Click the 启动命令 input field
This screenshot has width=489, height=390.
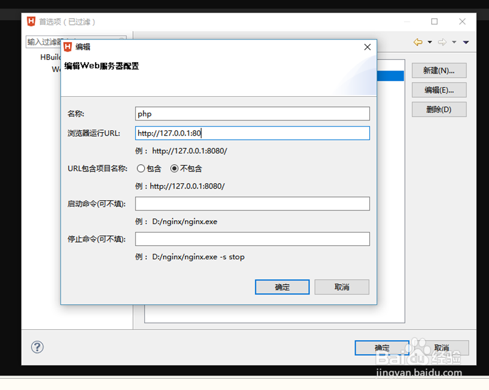[x=252, y=204]
